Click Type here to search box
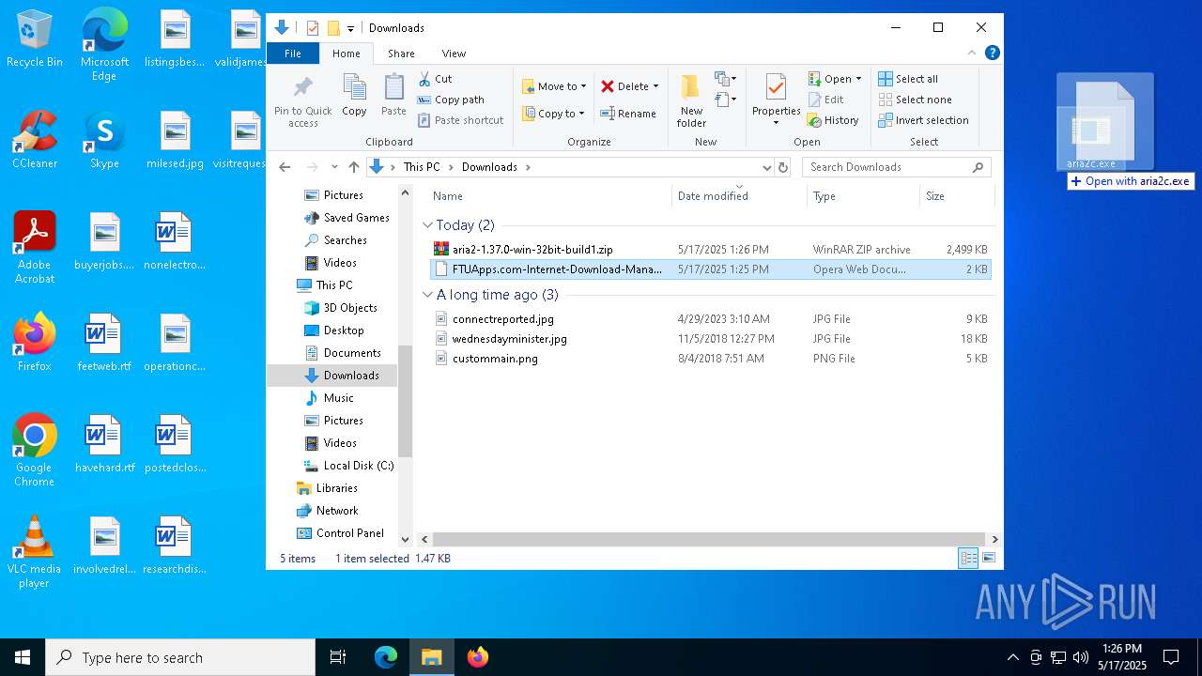Viewport: 1202px width, 676px height. (x=180, y=657)
